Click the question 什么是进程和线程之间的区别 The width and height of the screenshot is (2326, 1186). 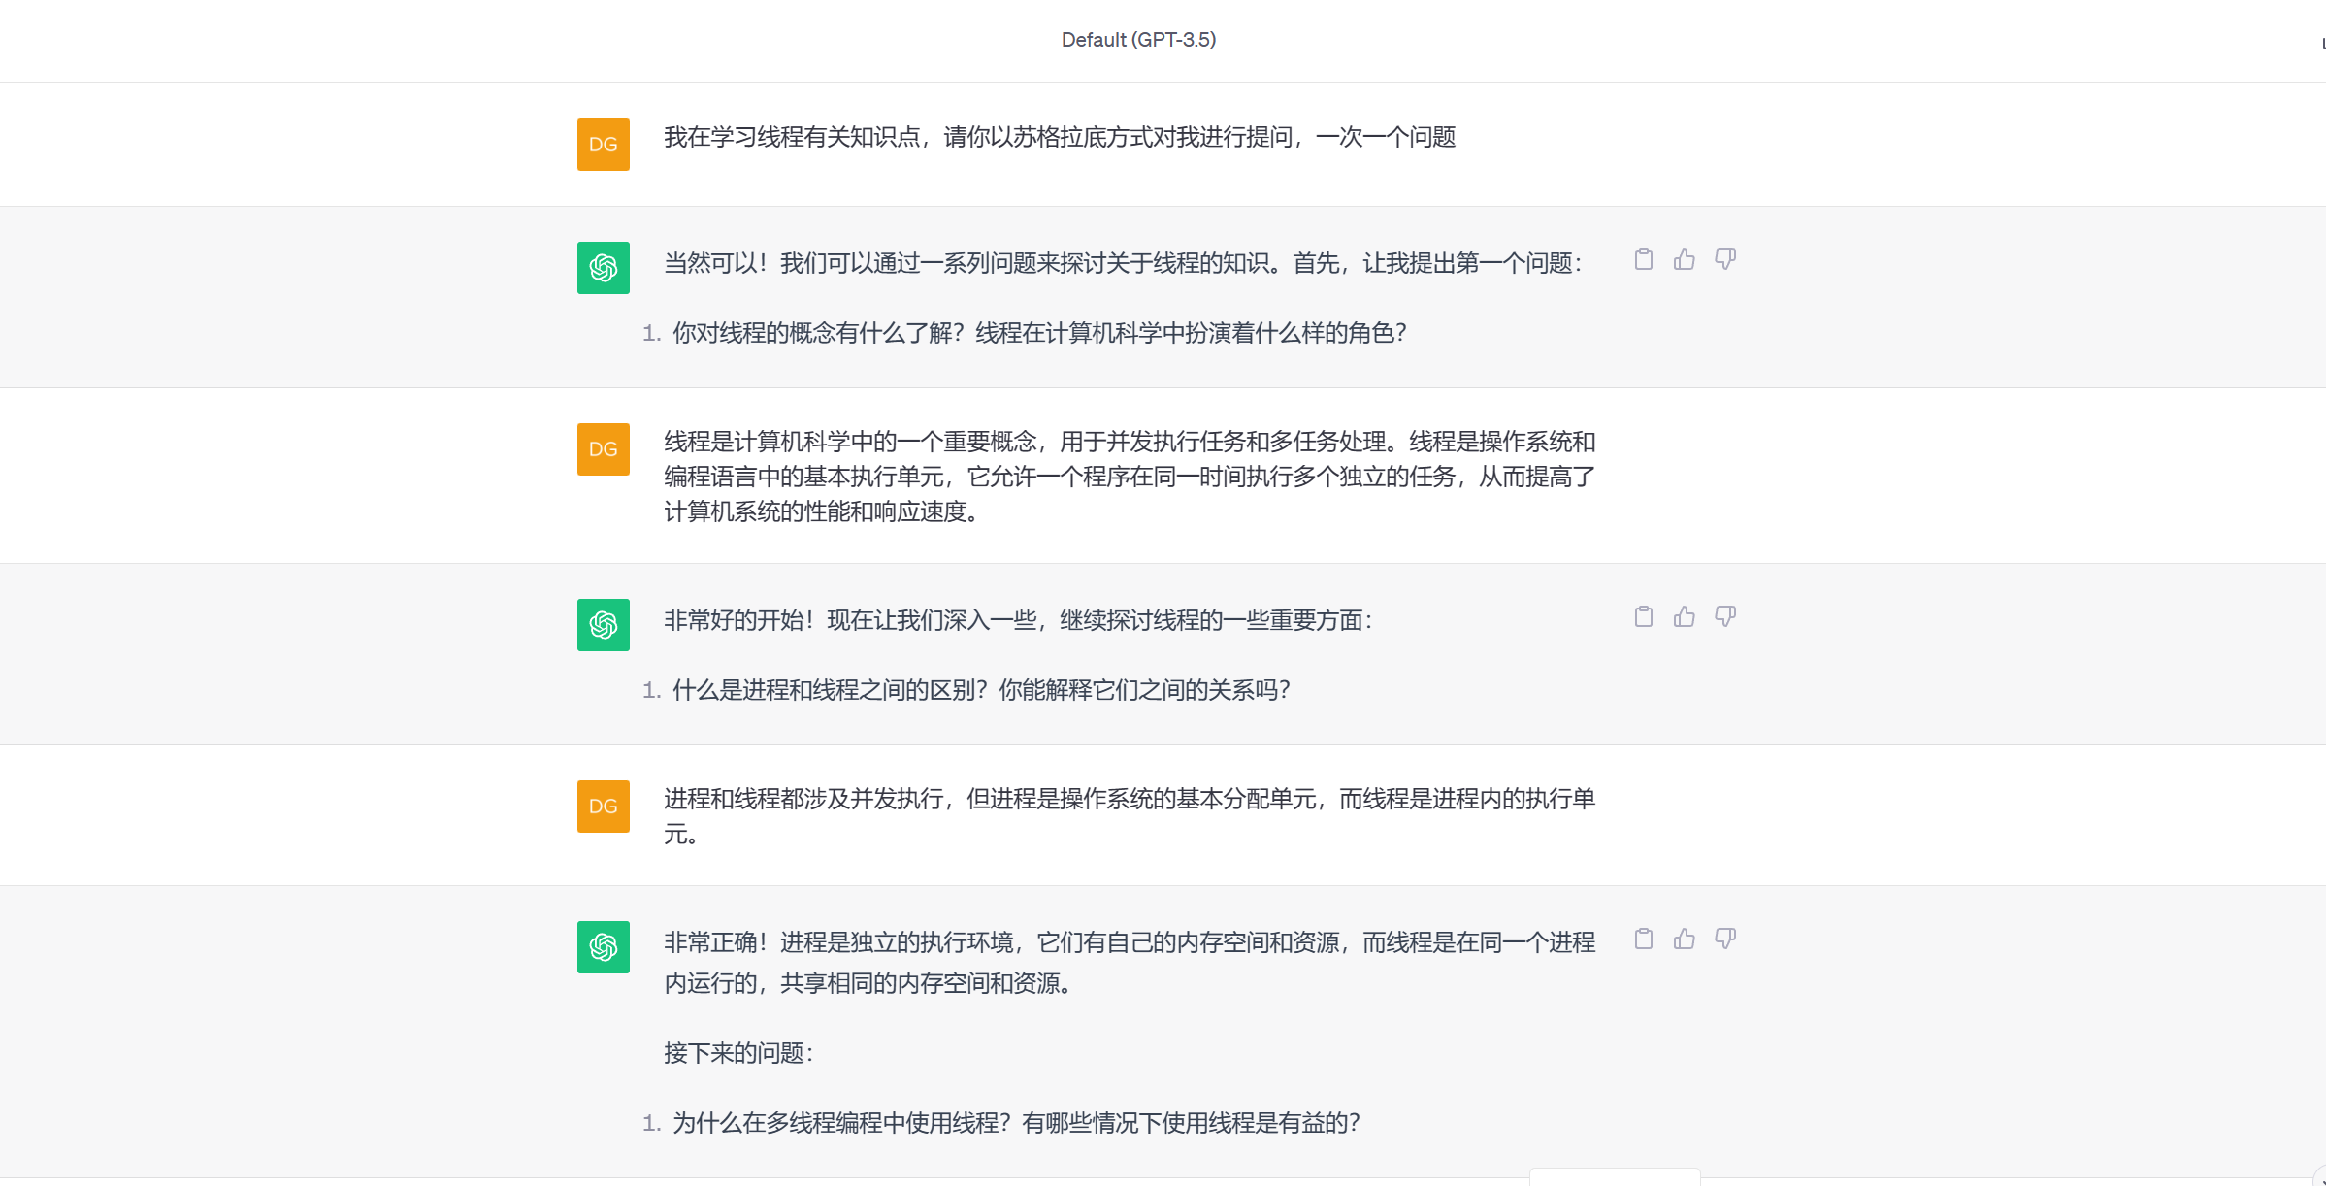tap(980, 690)
